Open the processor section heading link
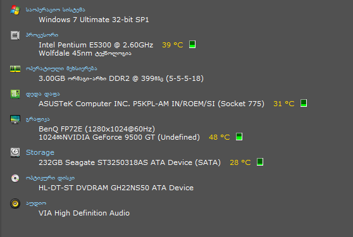353x237 pixels. point(42,35)
